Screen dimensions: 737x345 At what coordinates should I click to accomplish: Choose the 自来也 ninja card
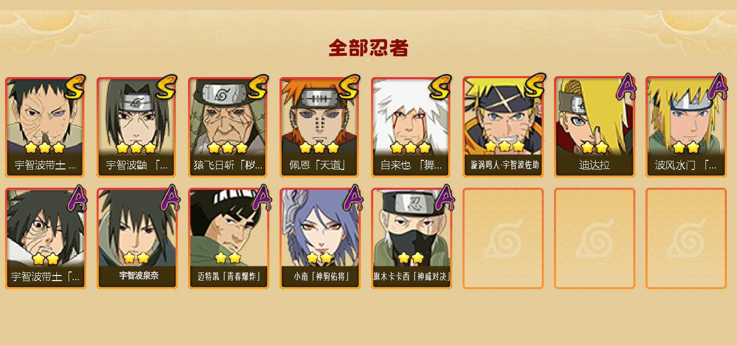(411, 127)
